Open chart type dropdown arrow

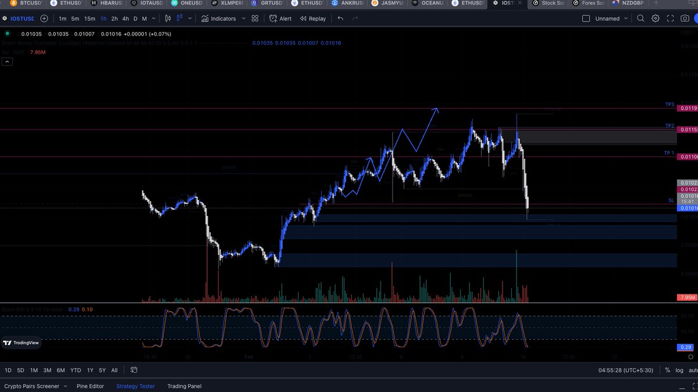[189, 18]
